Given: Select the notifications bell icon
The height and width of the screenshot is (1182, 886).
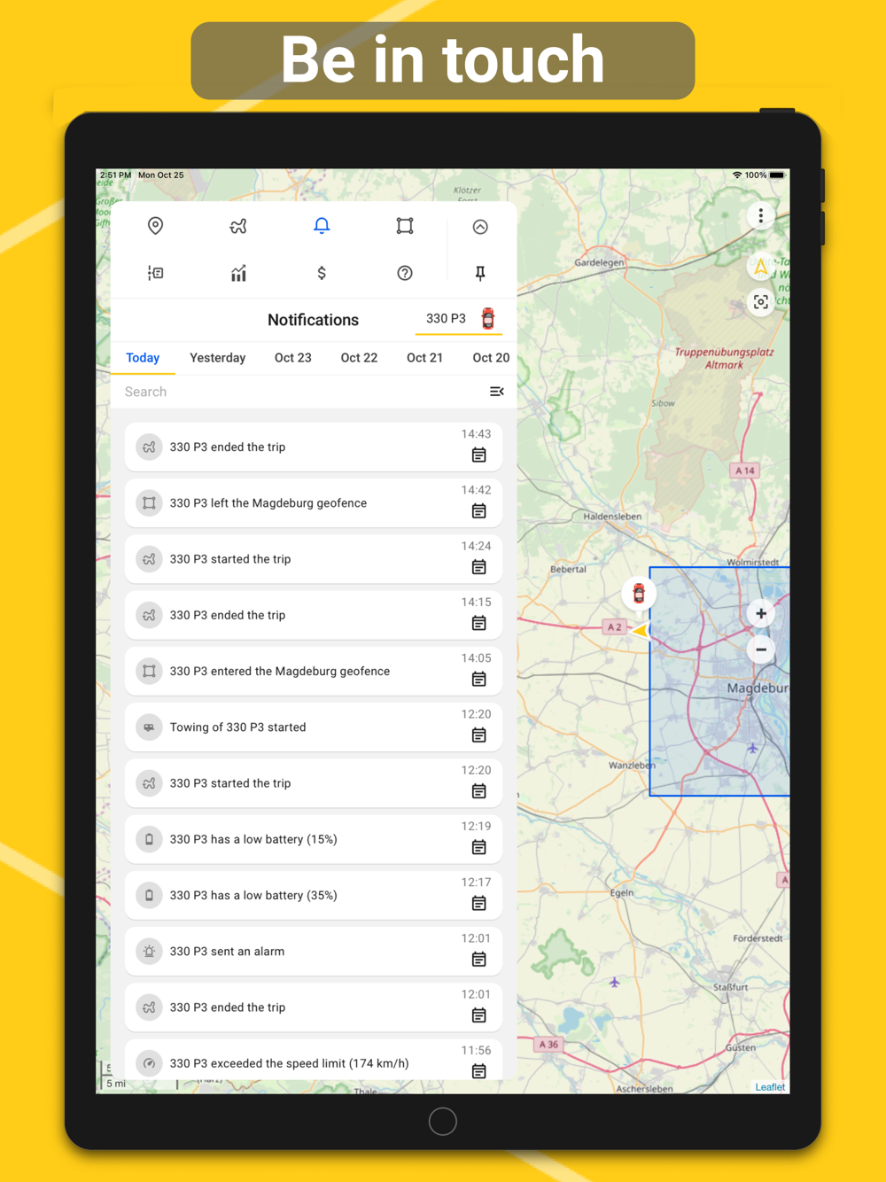Looking at the screenshot, I should [322, 226].
